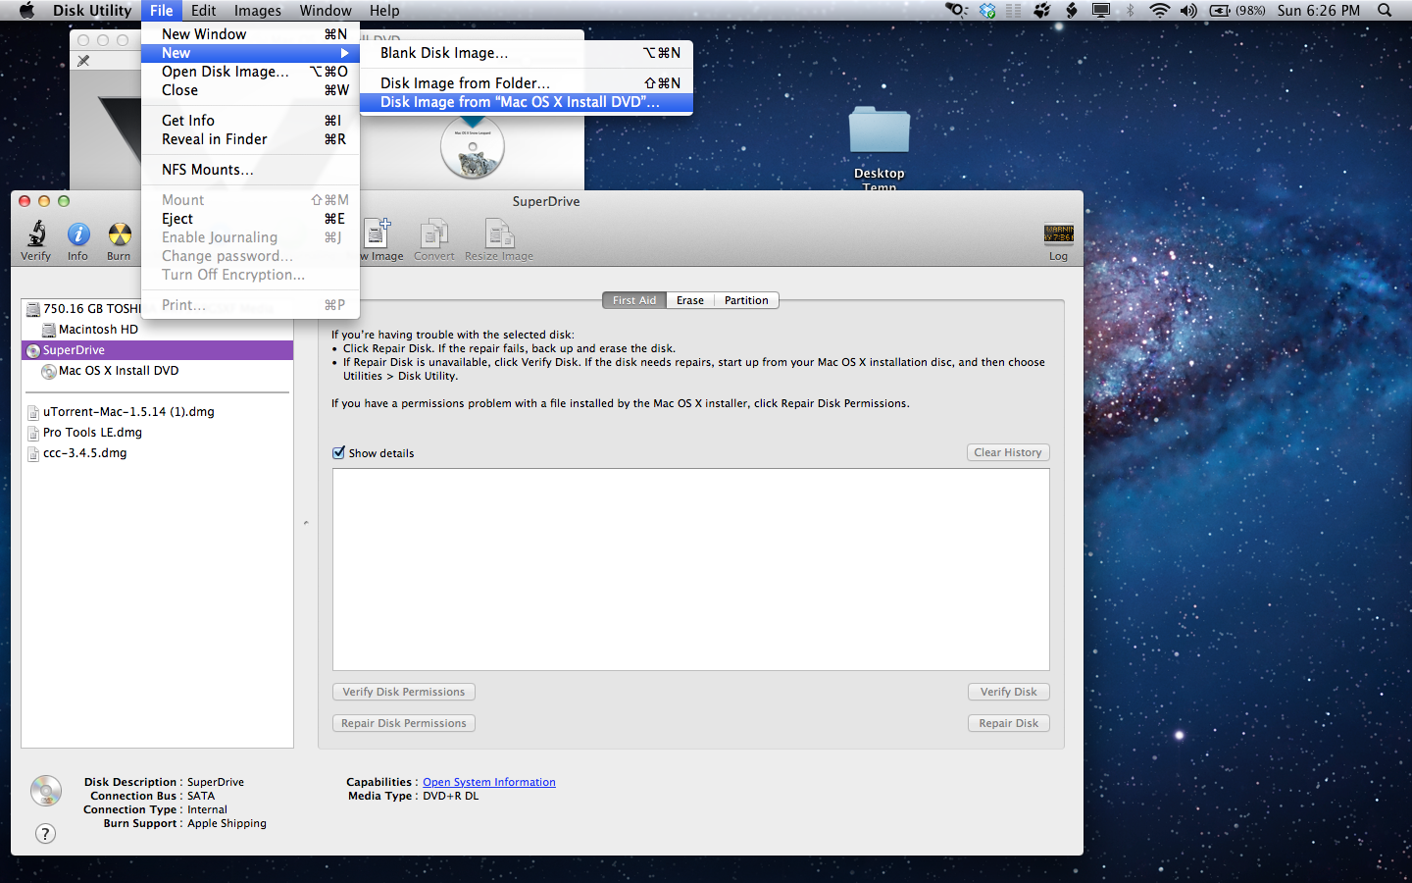Open Spotlight search magnifier
This screenshot has width=1412, height=883.
1385,10
